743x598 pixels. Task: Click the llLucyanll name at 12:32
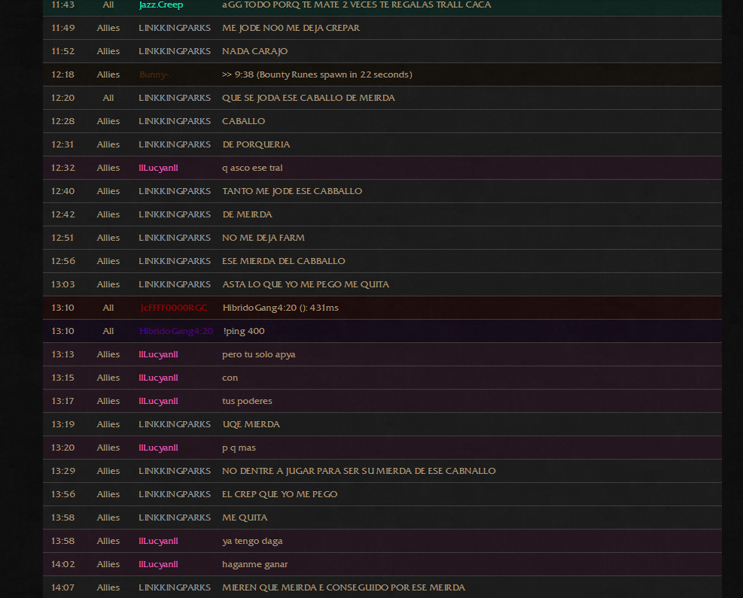158,168
